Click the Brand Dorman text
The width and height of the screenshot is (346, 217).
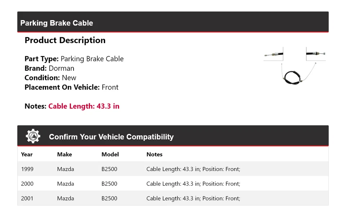(49, 68)
